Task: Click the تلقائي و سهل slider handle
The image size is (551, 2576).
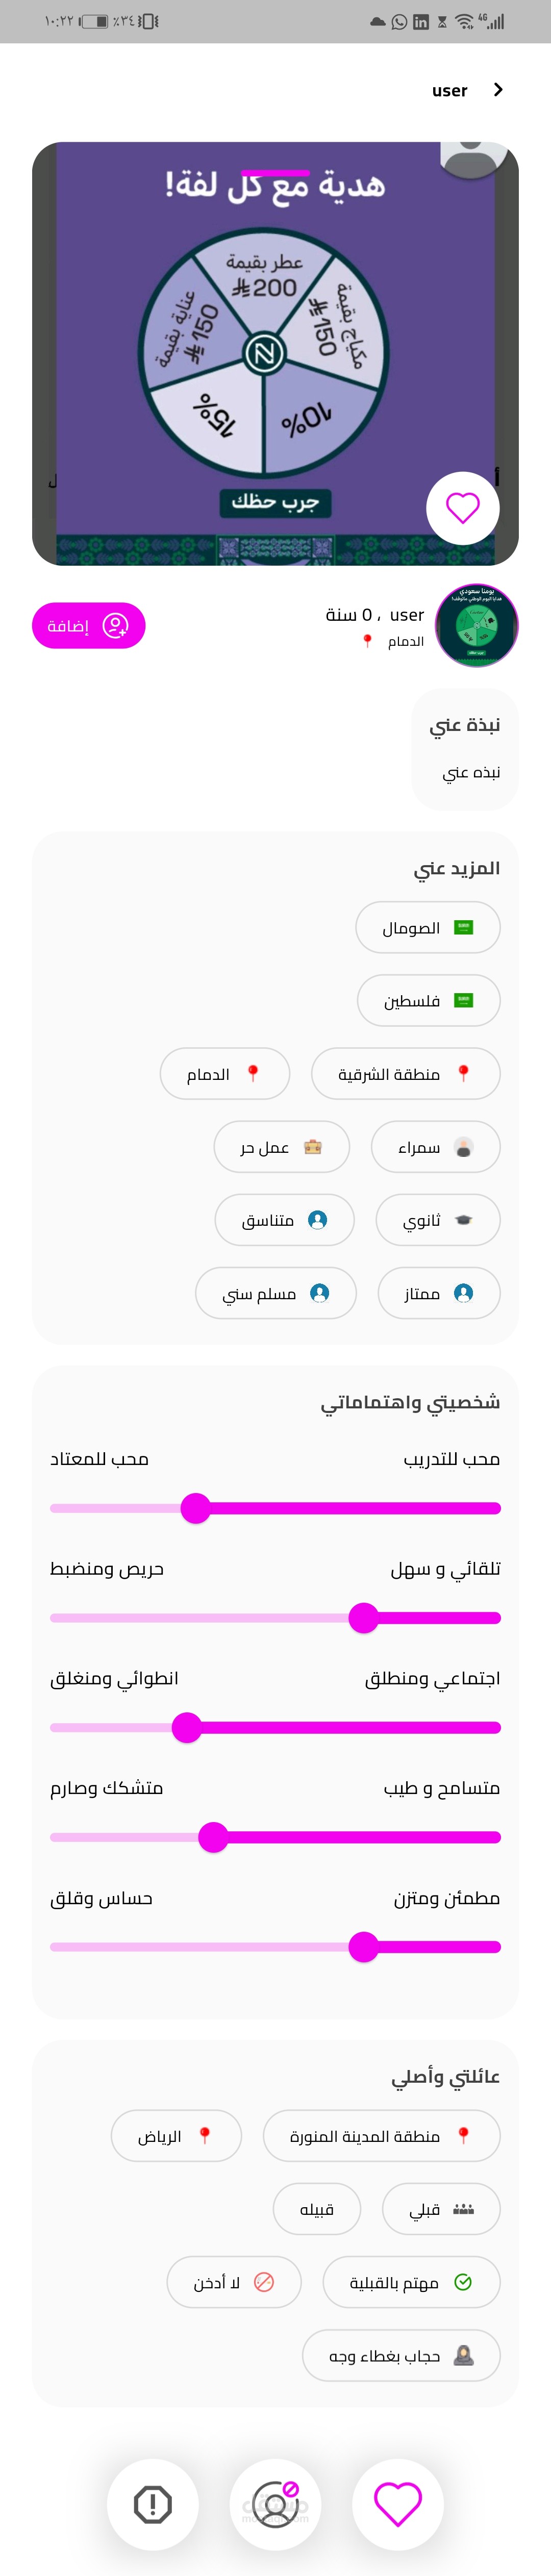Action: [x=363, y=1618]
